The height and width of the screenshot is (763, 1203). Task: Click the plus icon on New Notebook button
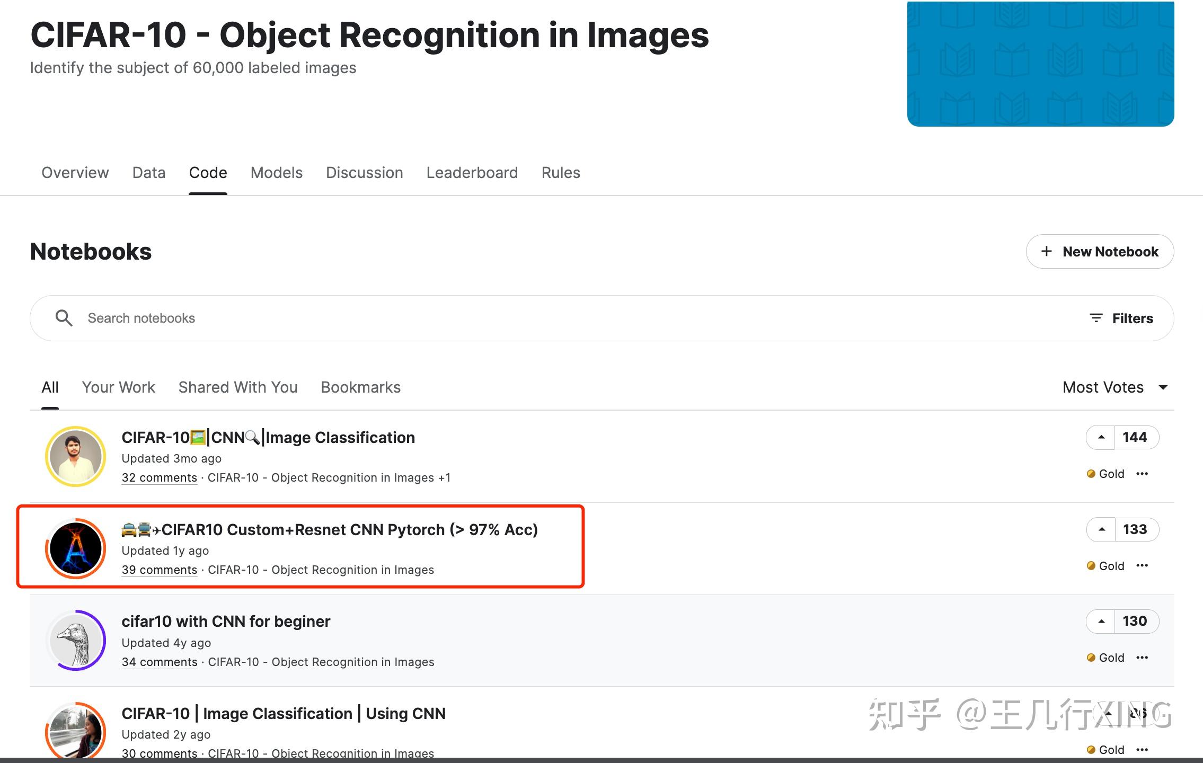click(1046, 251)
